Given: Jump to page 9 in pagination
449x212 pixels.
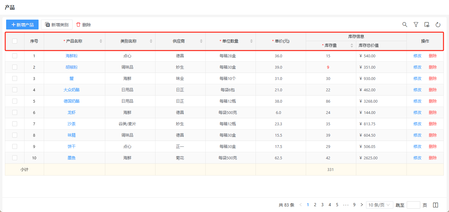Looking at the screenshot, I should point(354,205).
